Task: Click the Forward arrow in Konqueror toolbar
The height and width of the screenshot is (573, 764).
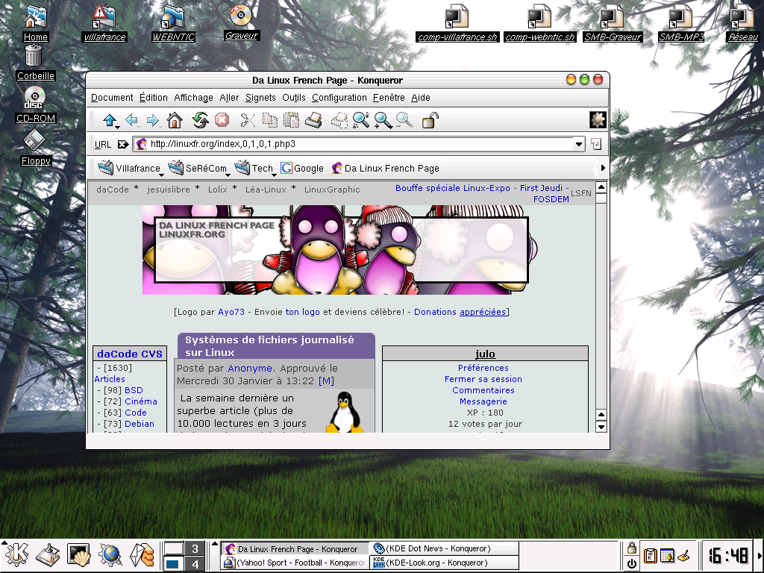Action: [x=153, y=120]
